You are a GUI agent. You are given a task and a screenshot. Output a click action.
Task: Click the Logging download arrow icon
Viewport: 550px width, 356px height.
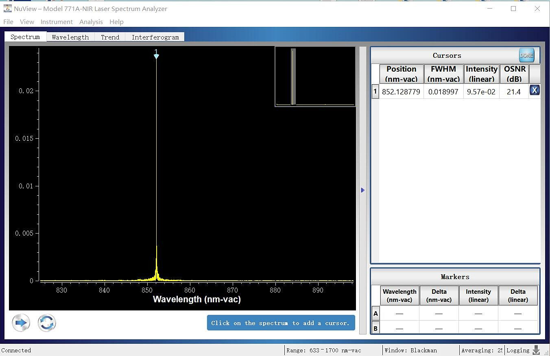pyautogui.click(x=536, y=350)
